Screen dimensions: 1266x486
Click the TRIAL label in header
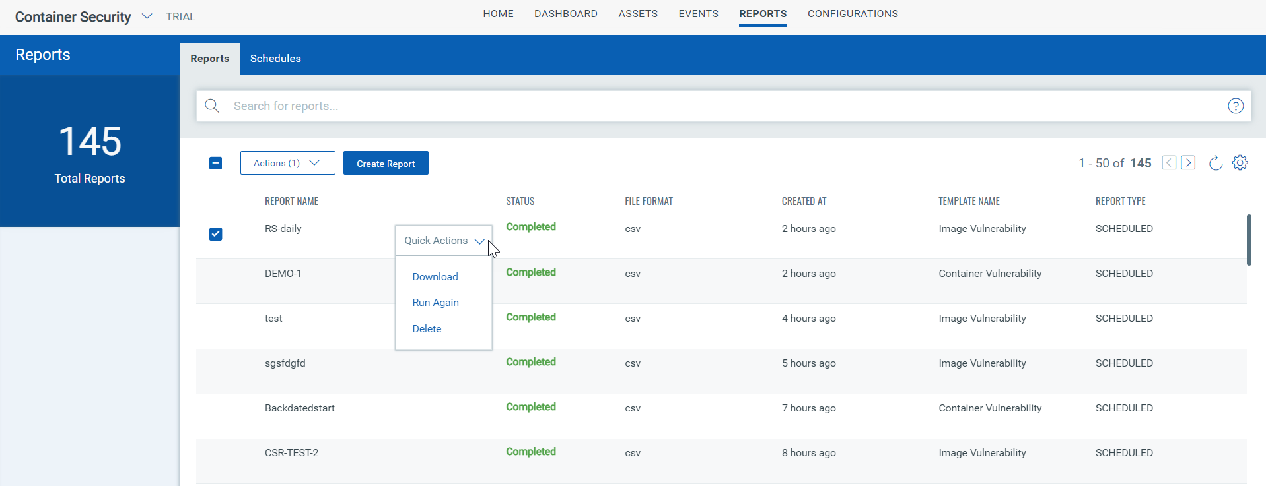[x=180, y=16]
